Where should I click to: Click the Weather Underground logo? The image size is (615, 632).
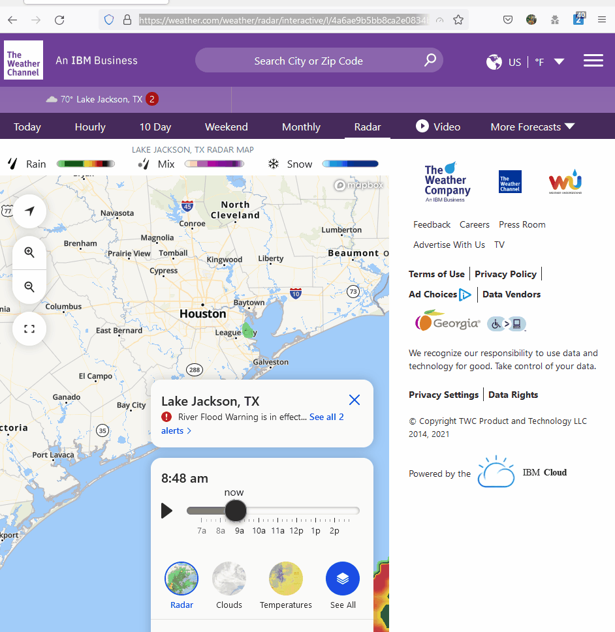tap(565, 181)
